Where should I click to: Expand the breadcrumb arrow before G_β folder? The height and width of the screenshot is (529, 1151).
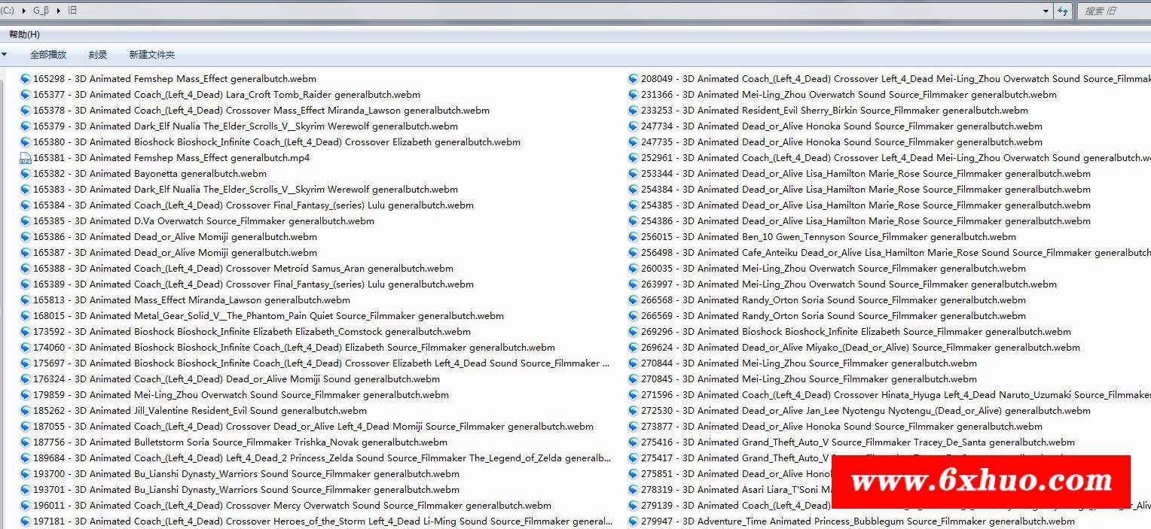24,11
